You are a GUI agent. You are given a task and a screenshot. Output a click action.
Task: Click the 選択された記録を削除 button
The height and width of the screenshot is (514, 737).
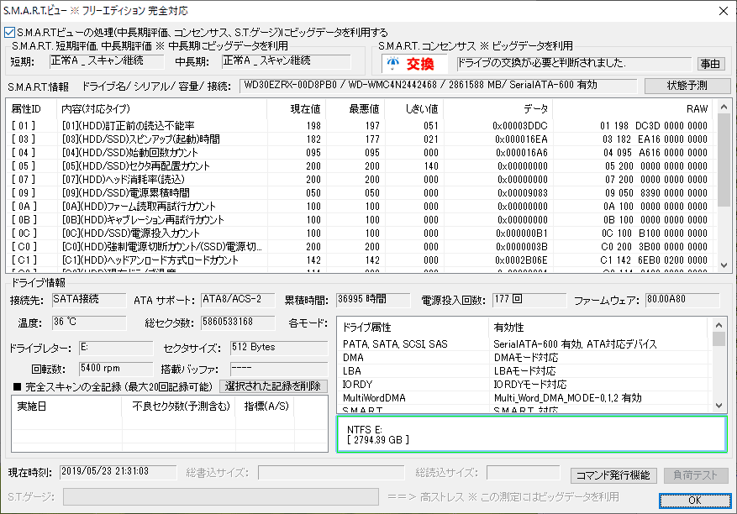(x=273, y=386)
